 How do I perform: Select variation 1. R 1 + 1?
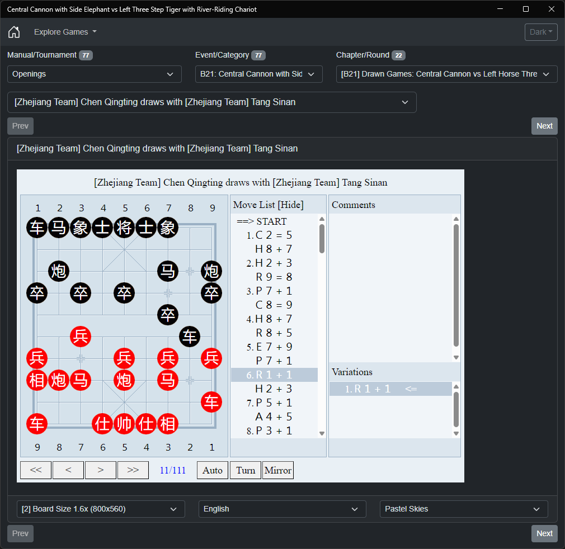tap(390, 389)
